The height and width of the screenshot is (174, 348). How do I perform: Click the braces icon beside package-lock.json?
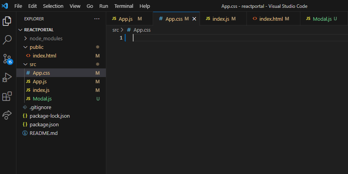coord(25,116)
